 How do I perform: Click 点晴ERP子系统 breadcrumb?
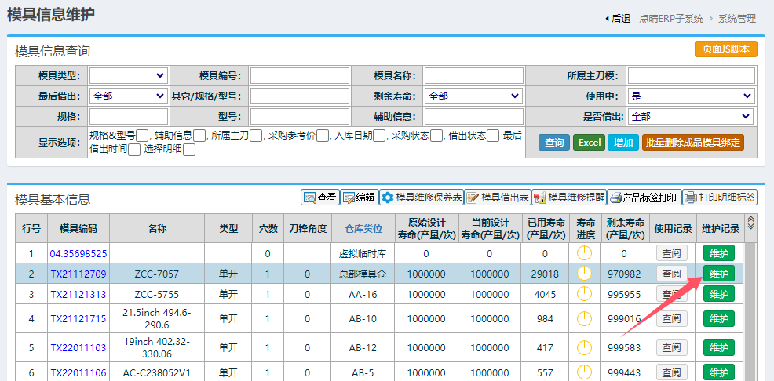[x=671, y=19]
